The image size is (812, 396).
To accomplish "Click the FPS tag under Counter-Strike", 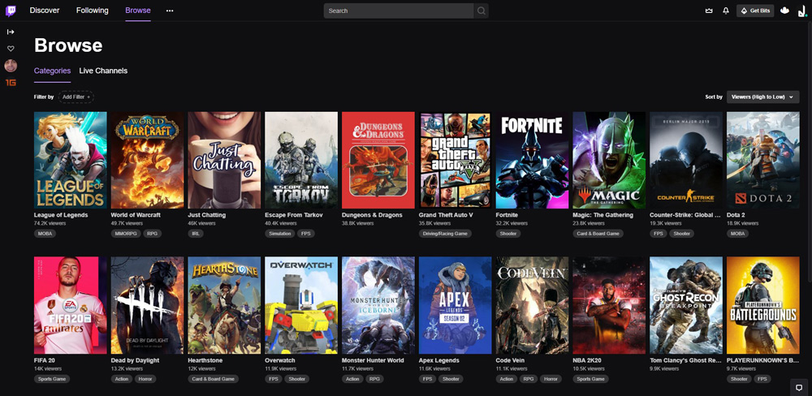I will pos(659,234).
